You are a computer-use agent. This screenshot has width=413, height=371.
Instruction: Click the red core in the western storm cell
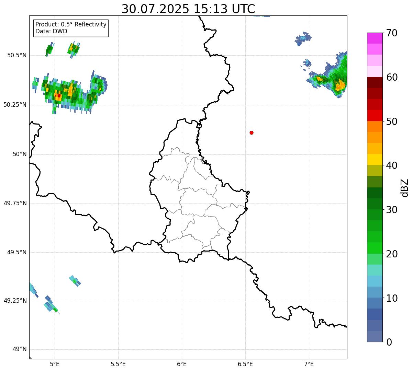[59, 96]
